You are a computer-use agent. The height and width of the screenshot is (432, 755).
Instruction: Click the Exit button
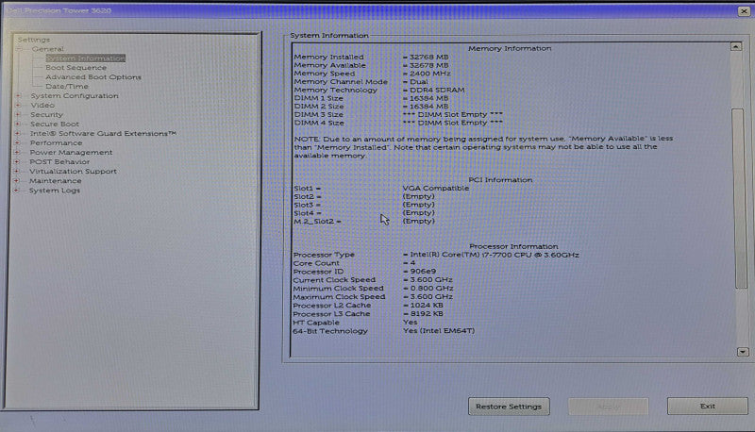click(x=707, y=406)
